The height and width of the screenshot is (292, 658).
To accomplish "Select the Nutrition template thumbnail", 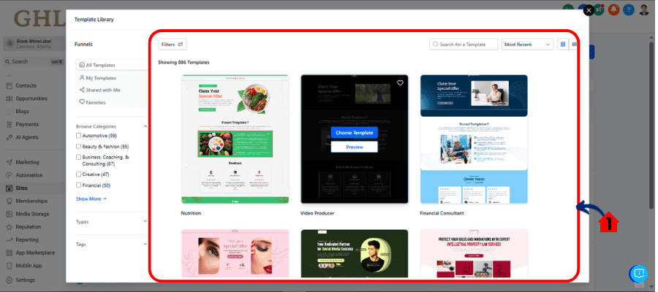I will pyautogui.click(x=235, y=139).
